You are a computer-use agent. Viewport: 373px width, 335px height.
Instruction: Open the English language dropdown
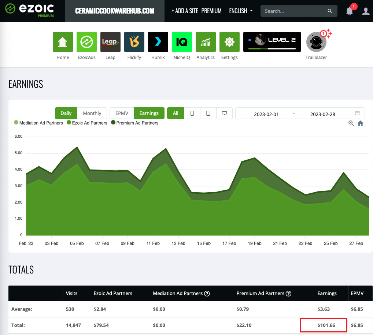(x=241, y=11)
